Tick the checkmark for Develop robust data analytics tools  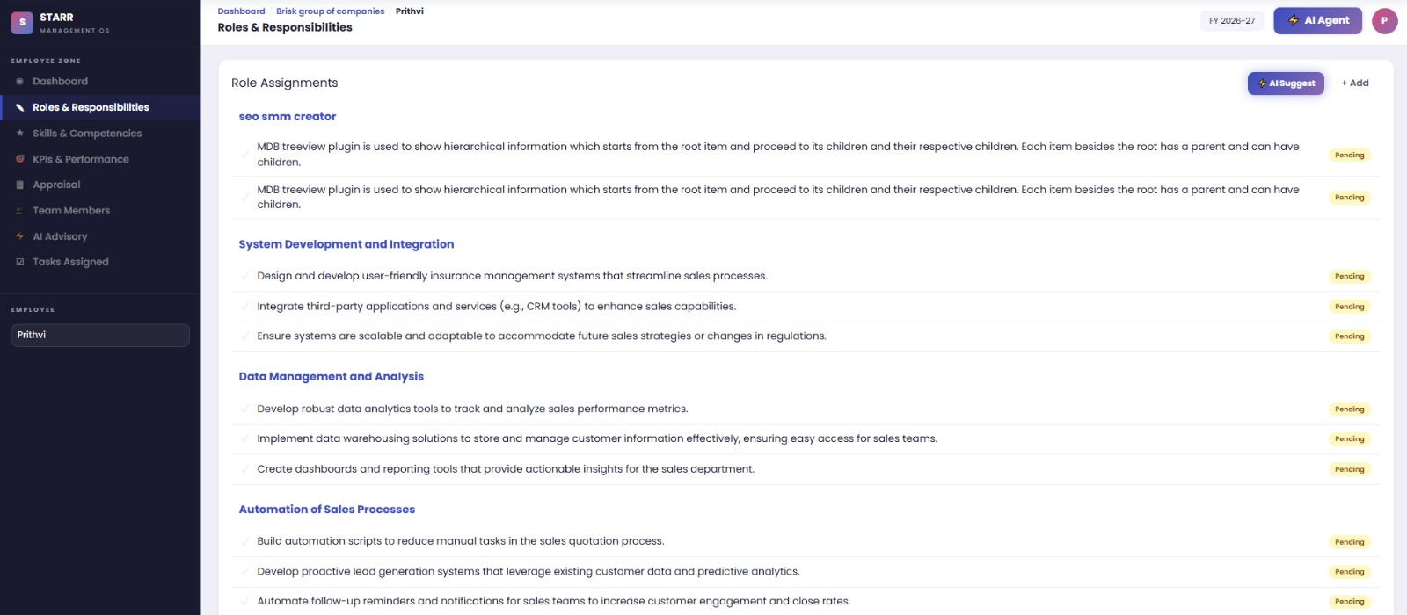(244, 409)
